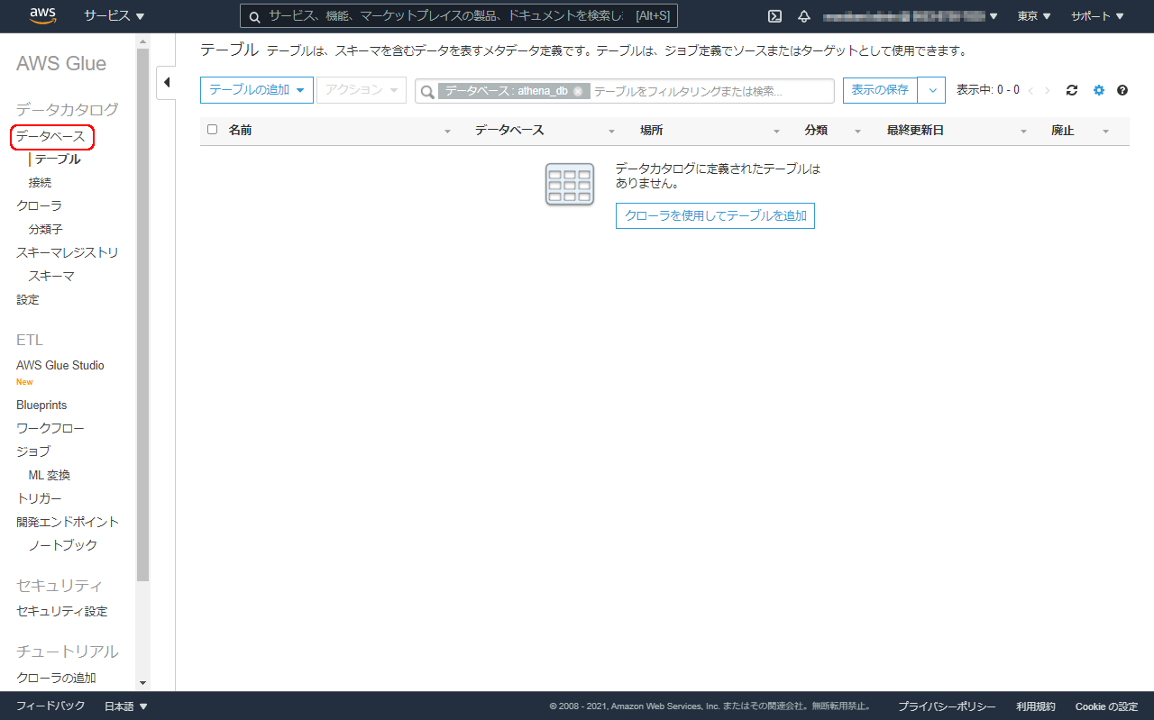The width and height of the screenshot is (1154, 720).
Task: Open セキュリティ設定 in the sidebar
Action: coord(62,611)
